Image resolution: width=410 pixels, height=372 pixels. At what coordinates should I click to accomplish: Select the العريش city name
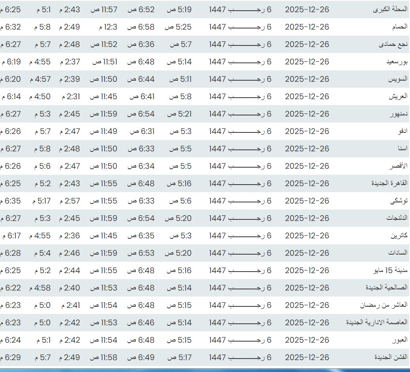point(398,97)
